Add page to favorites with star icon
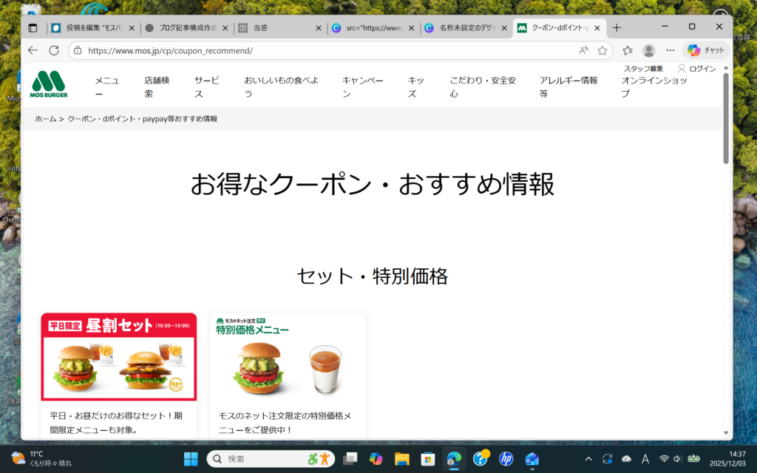 (x=602, y=50)
